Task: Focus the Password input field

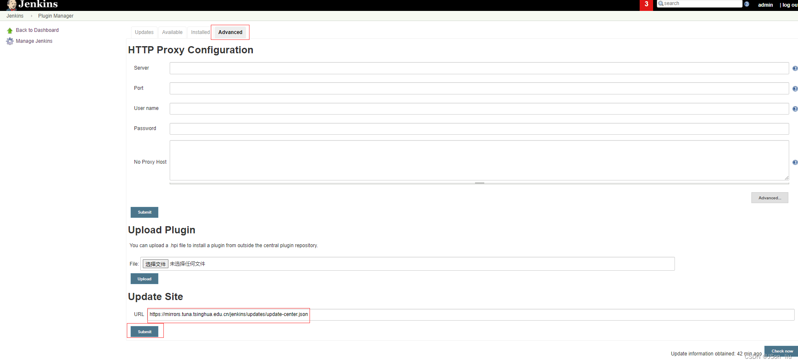Action: pos(479,129)
